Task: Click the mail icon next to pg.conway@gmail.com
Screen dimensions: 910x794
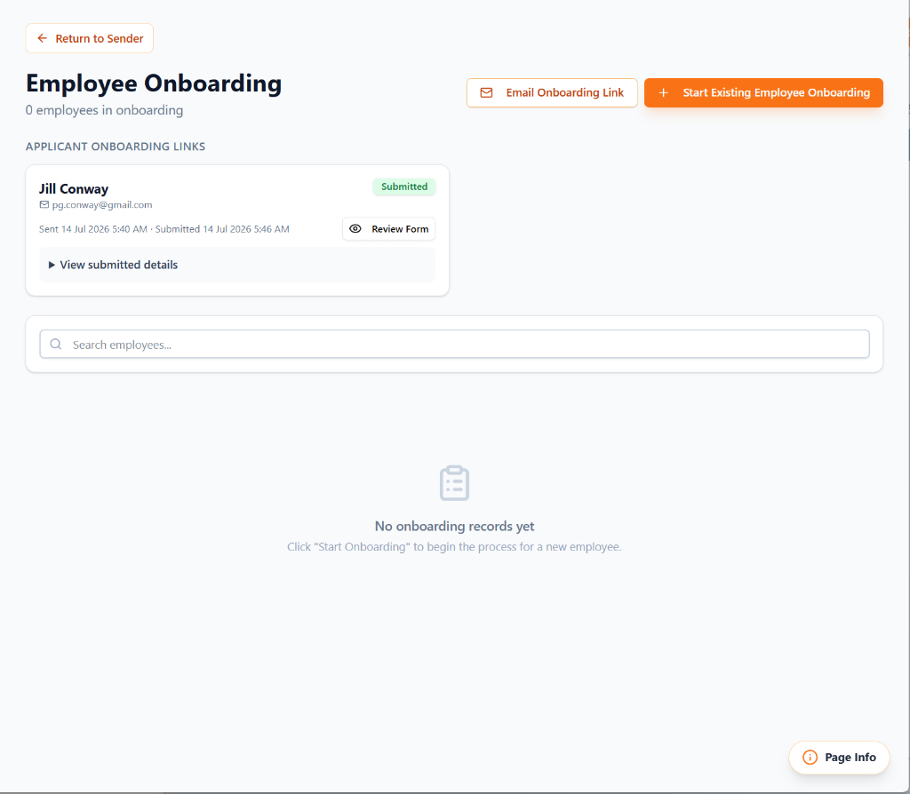Action: coord(44,205)
